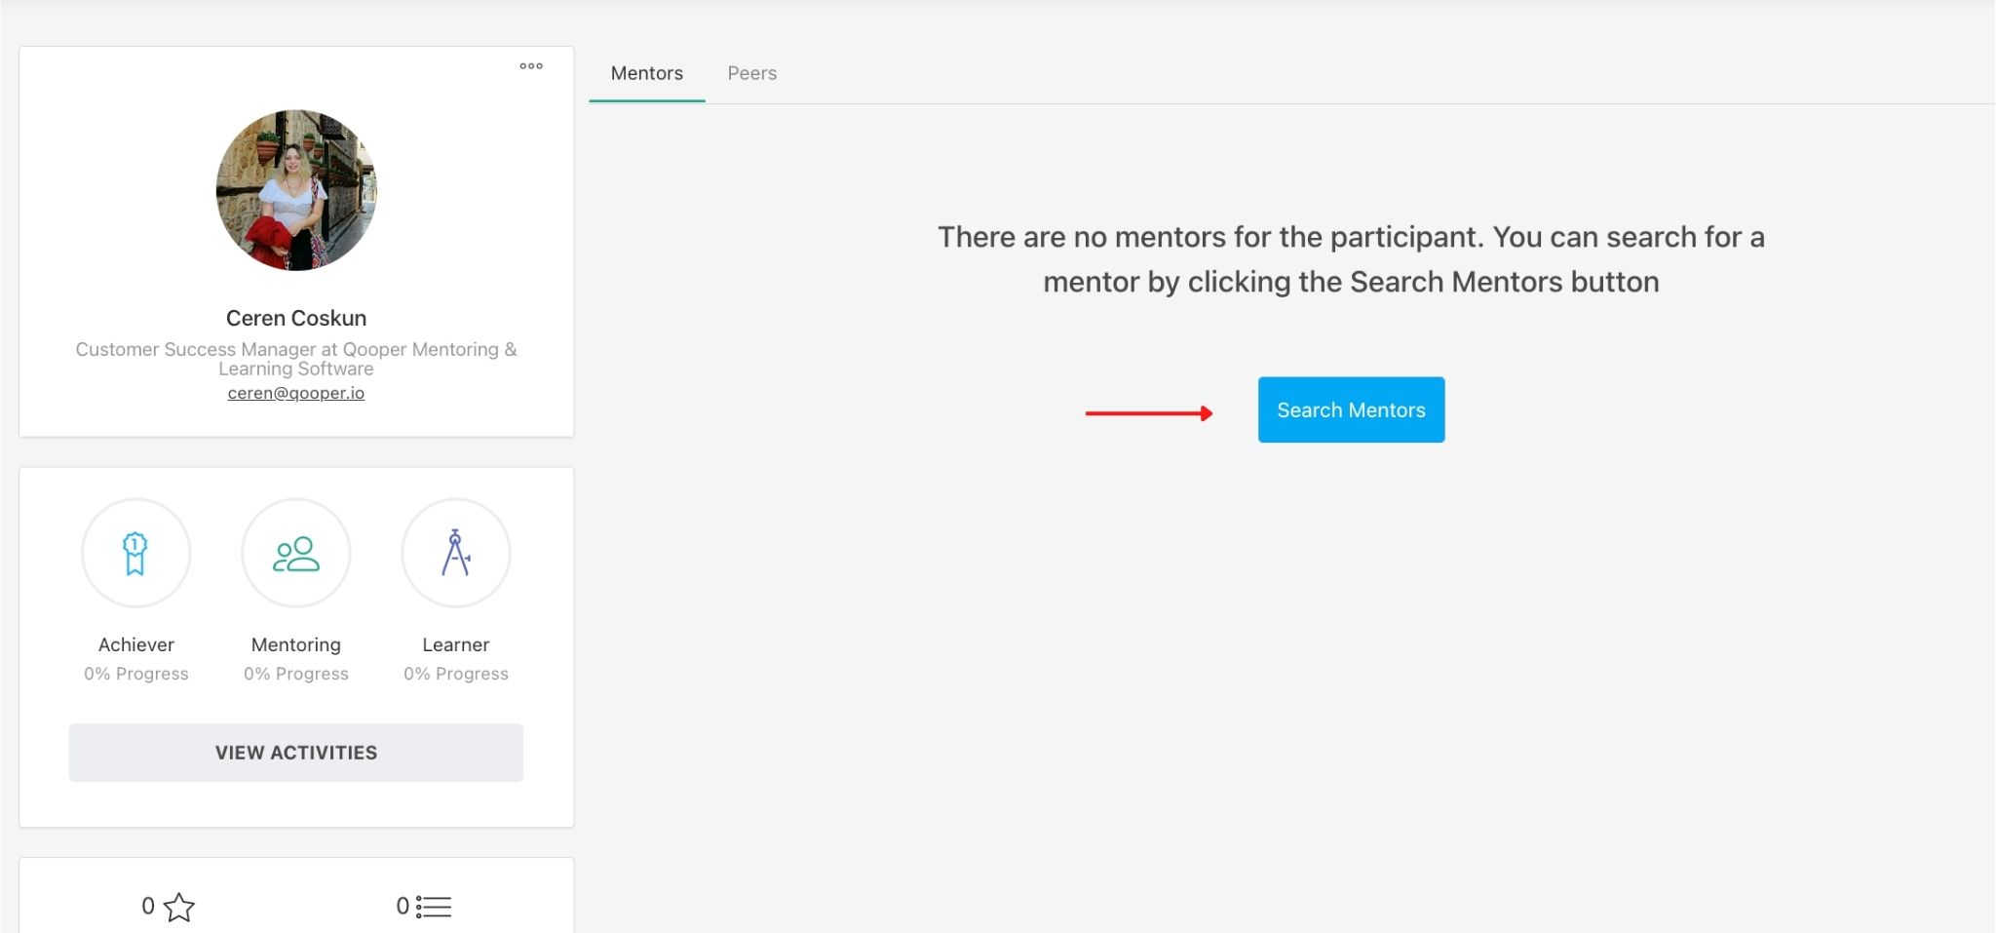This screenshot has height=933, width=1996.
Task: Click the Learner 0% Progress text
Action: coord(456,673)
